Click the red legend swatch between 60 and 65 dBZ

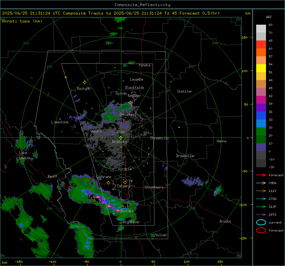pos(261,45)
